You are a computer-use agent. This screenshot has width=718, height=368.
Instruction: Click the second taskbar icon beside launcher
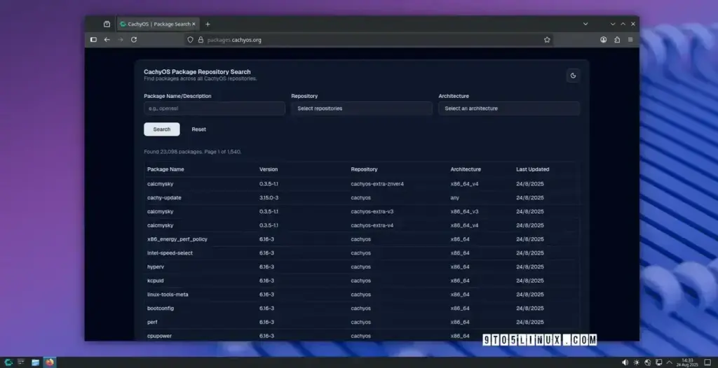pos(21,362)
